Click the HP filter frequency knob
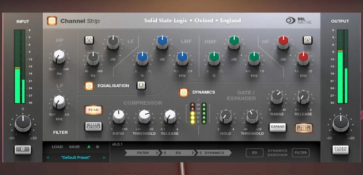This screenshot has width=363, height=175. 59,57
